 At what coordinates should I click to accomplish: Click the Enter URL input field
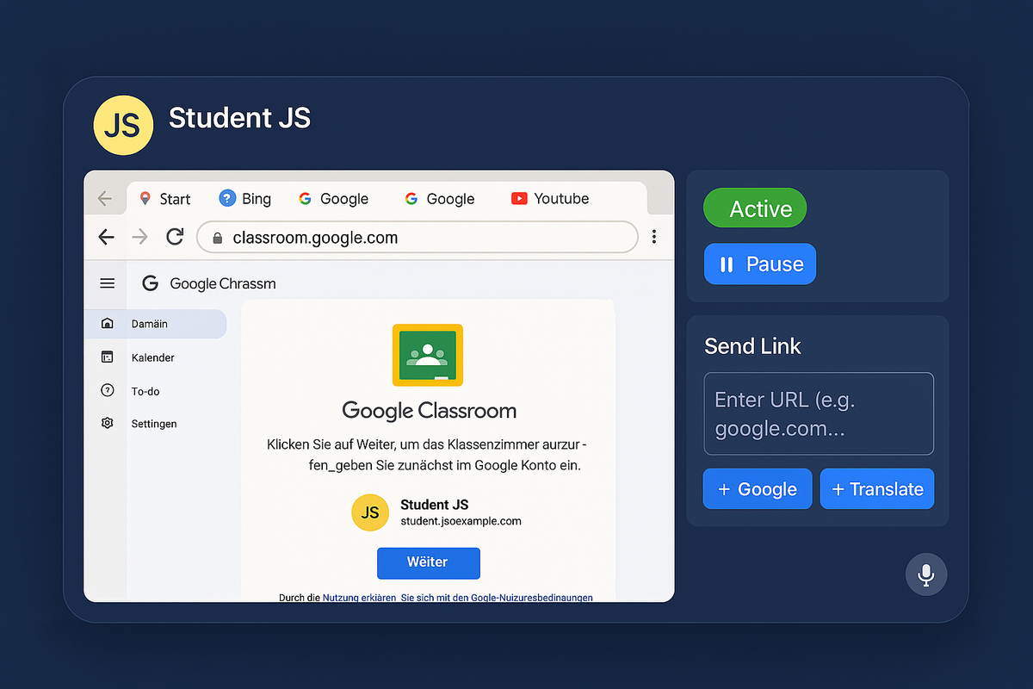click(819, 413)
